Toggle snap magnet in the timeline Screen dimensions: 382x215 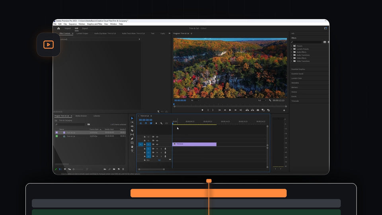pyautogui.click(x=146, y=123)
